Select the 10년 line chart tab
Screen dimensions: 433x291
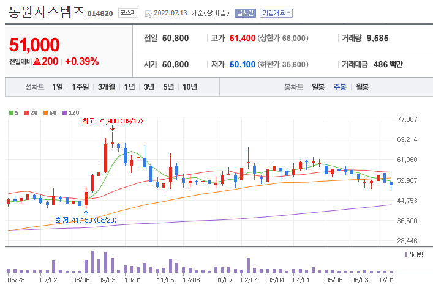click(x=190, y=87)
